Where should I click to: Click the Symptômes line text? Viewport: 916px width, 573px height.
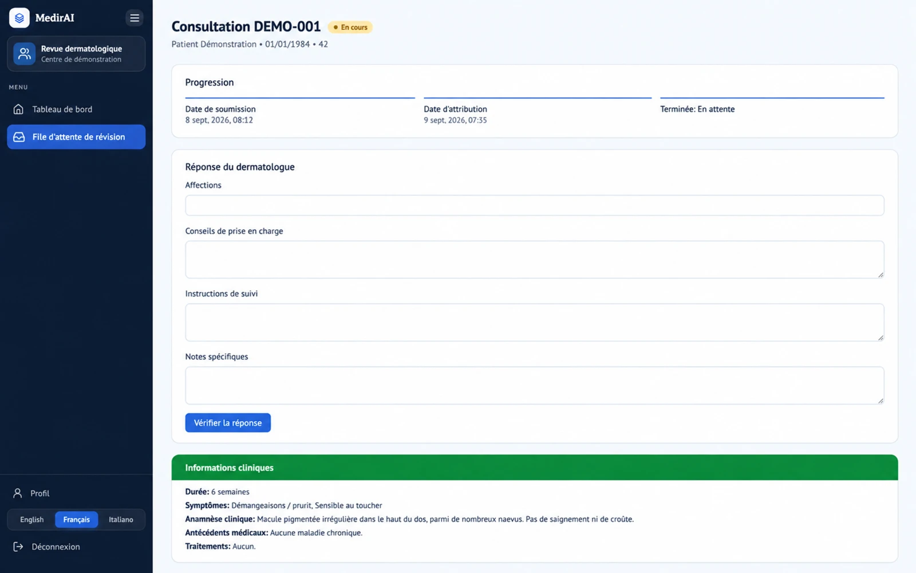283,505
